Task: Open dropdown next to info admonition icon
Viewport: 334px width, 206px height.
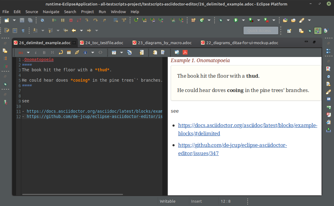Action: pos(93,53)
